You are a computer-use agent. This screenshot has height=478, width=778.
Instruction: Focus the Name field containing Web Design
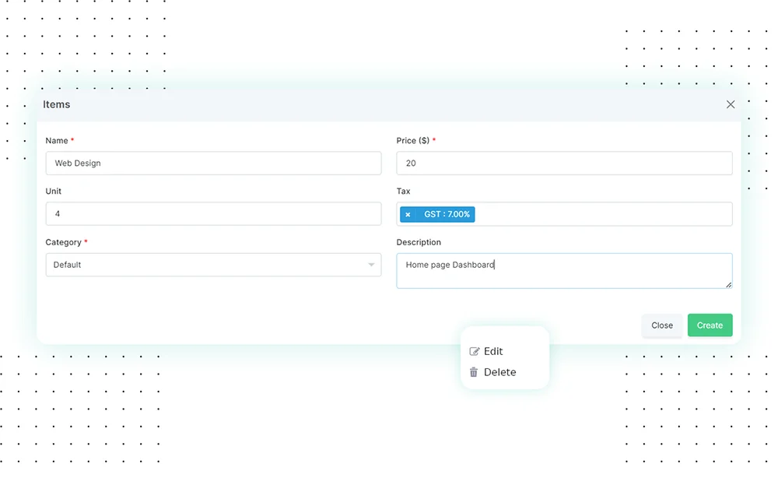(213, 163)
